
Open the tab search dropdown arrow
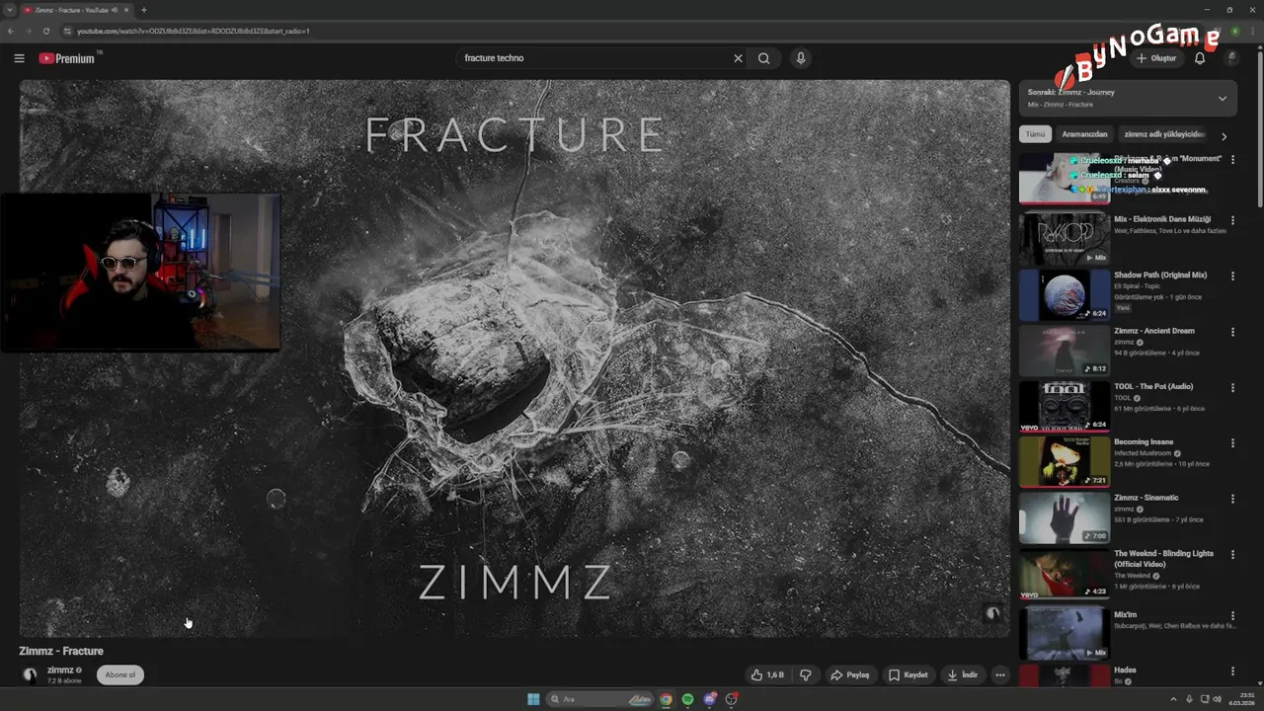point(10,10)
